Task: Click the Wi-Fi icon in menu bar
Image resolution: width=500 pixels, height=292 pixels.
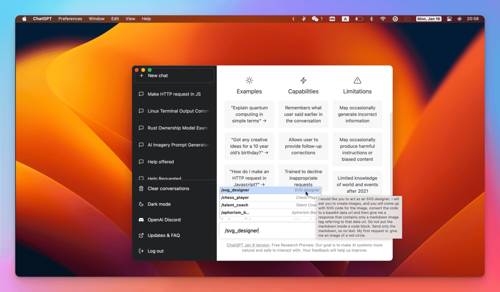Action: [383, 19]
